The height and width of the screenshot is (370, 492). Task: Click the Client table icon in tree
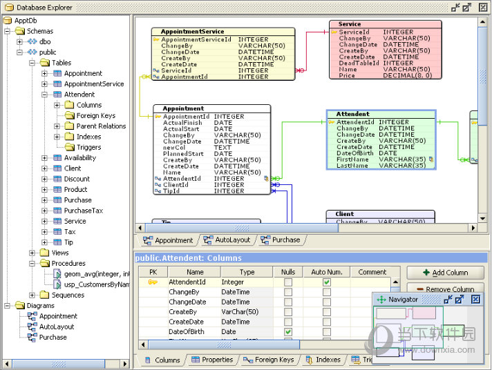57,168
